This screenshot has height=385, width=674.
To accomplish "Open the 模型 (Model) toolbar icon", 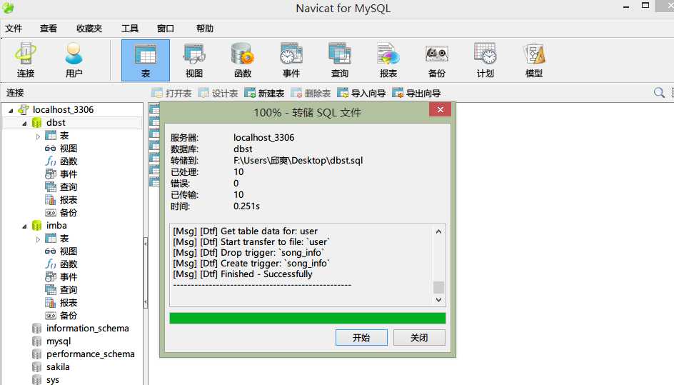I will point(534,60).
